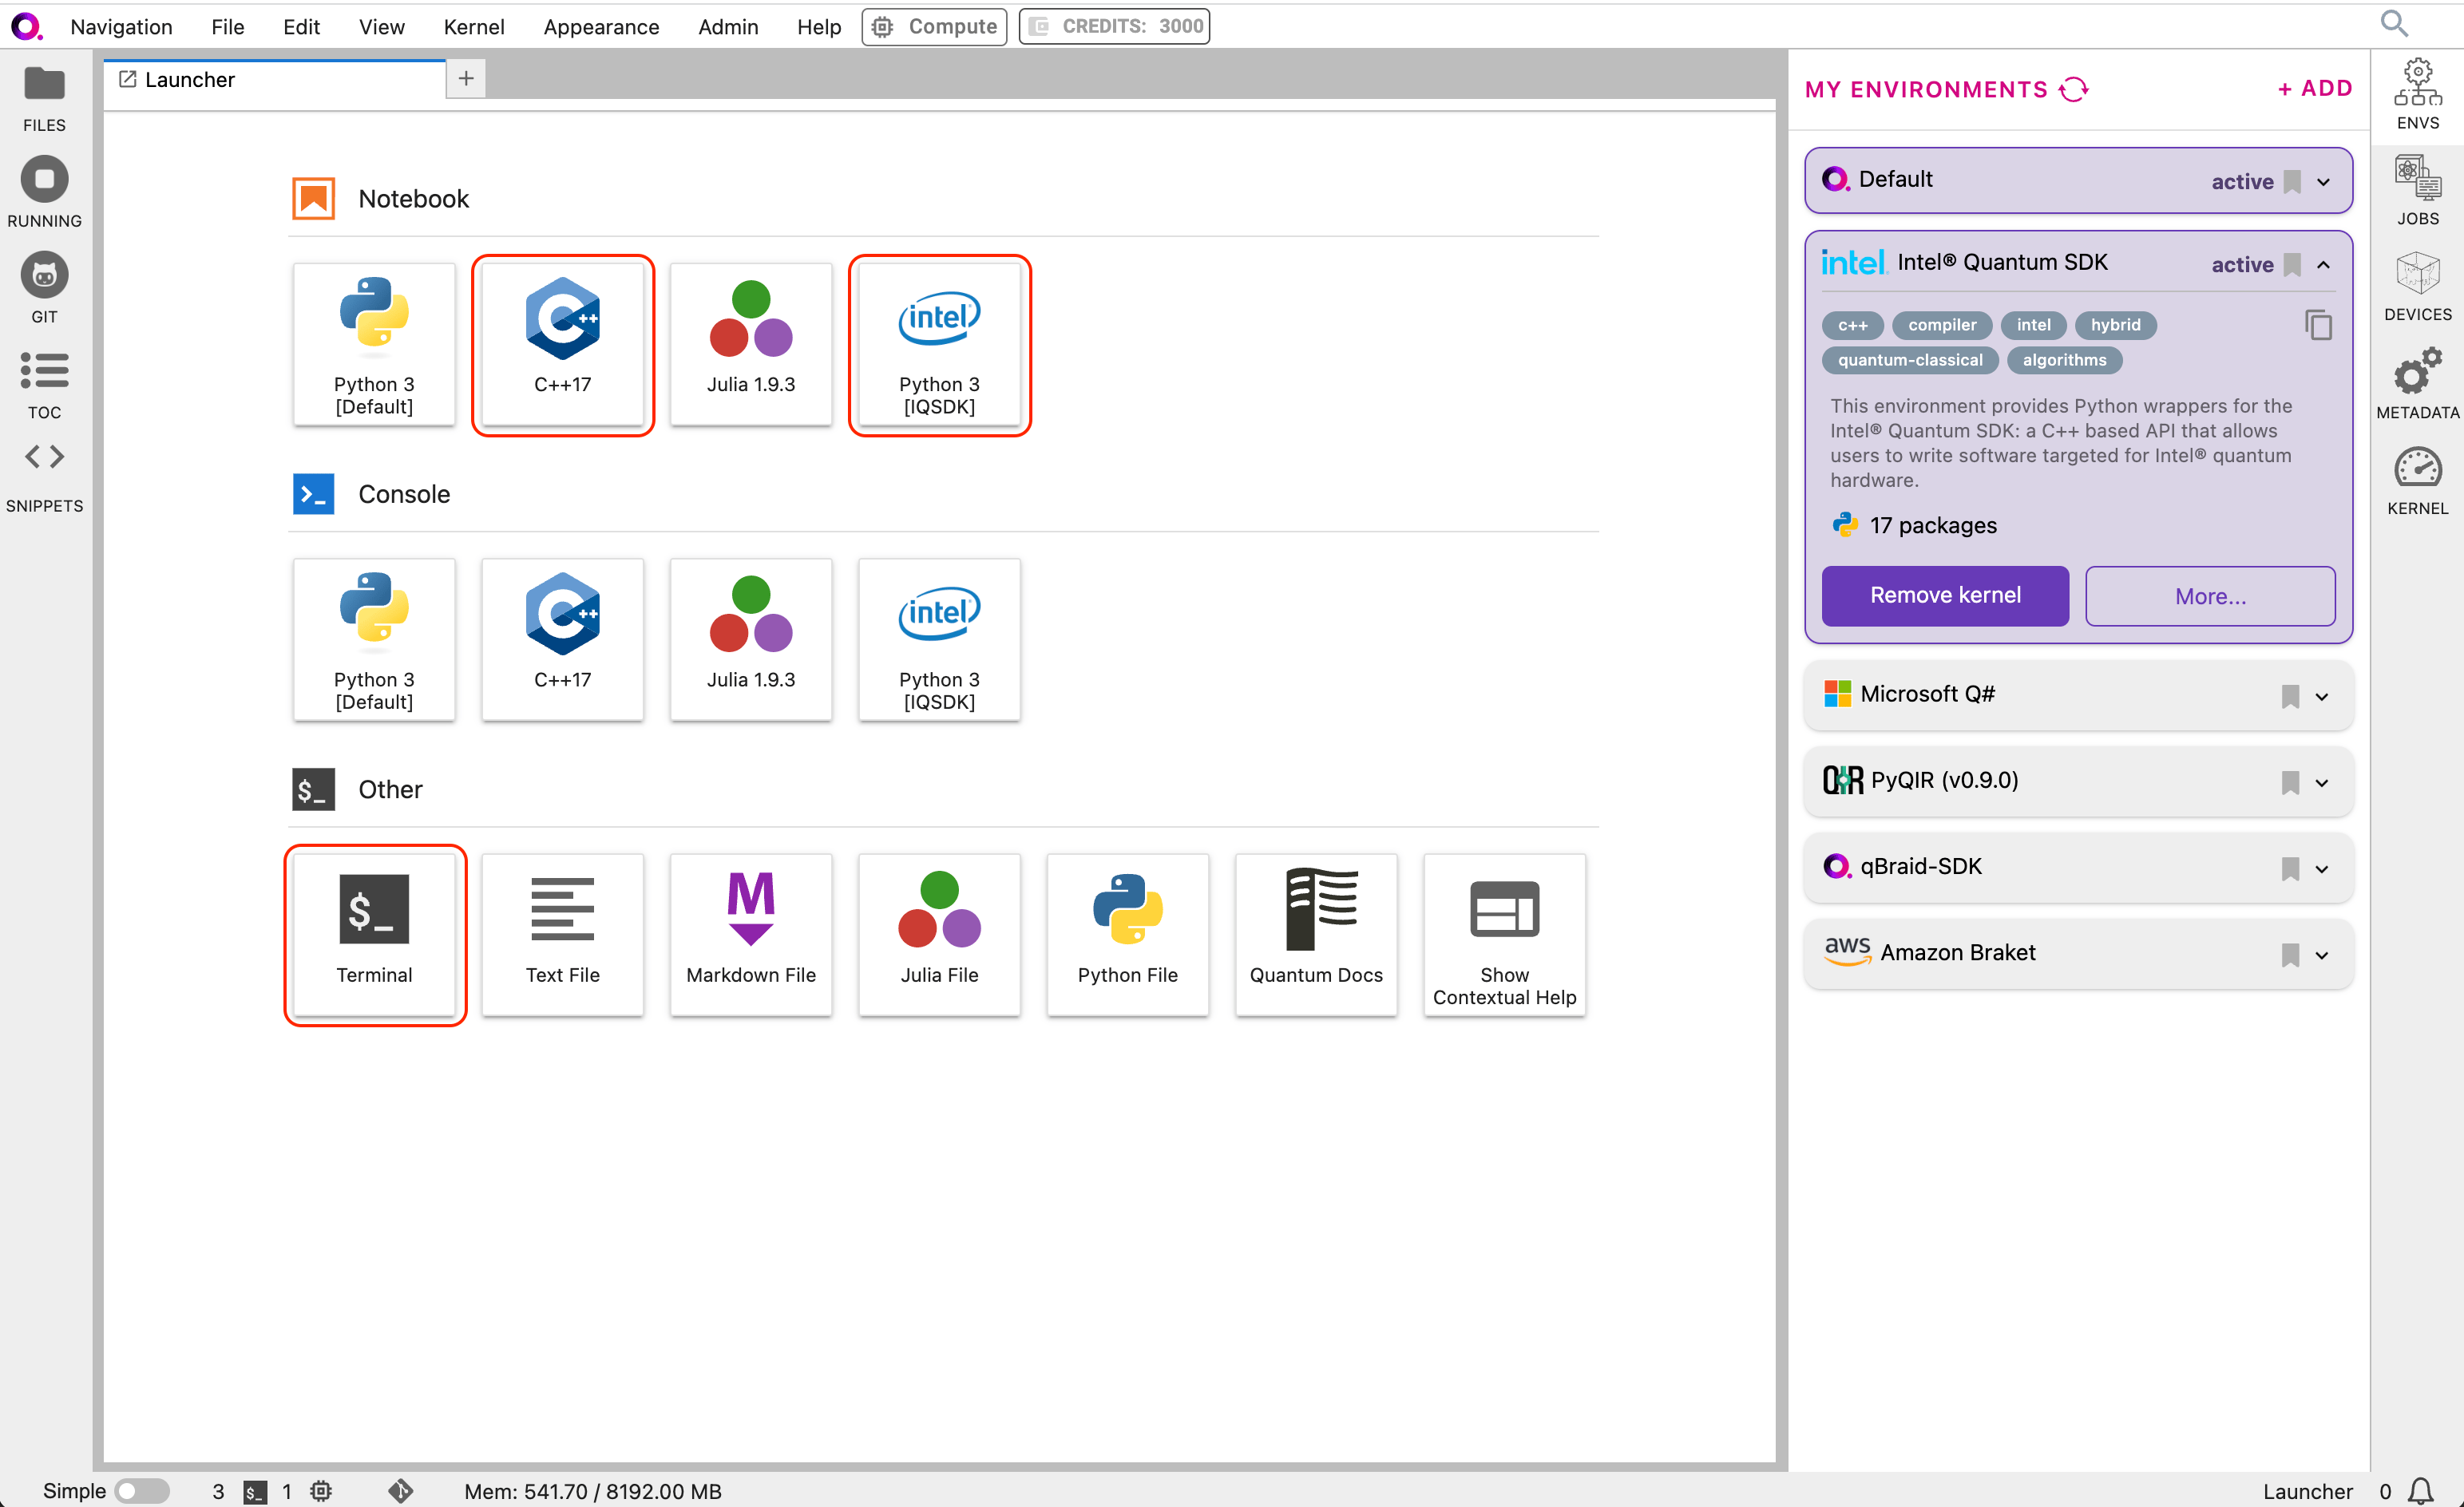Open the Kernel menu

coord(473,27)
